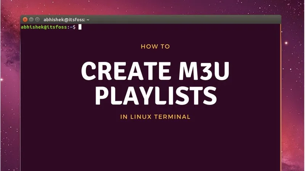This screenshot has width=305, height=171.
Task: Maximize the terminal window from the title bar
Action: (x=37, y=19)
